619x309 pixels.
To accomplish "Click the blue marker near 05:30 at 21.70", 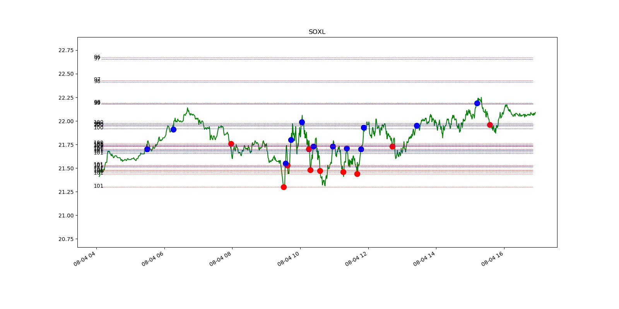I will [147, 149].
